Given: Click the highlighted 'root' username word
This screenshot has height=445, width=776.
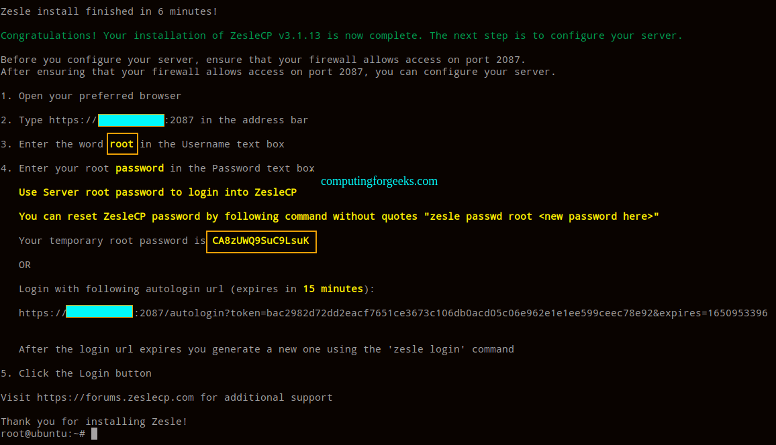Looking at the screenshot, I should point(122,143).
